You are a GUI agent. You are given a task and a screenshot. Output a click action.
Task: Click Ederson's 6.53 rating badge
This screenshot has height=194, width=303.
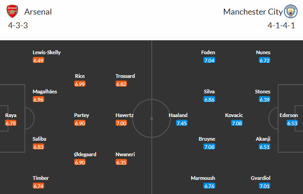[x=292, y=123]
